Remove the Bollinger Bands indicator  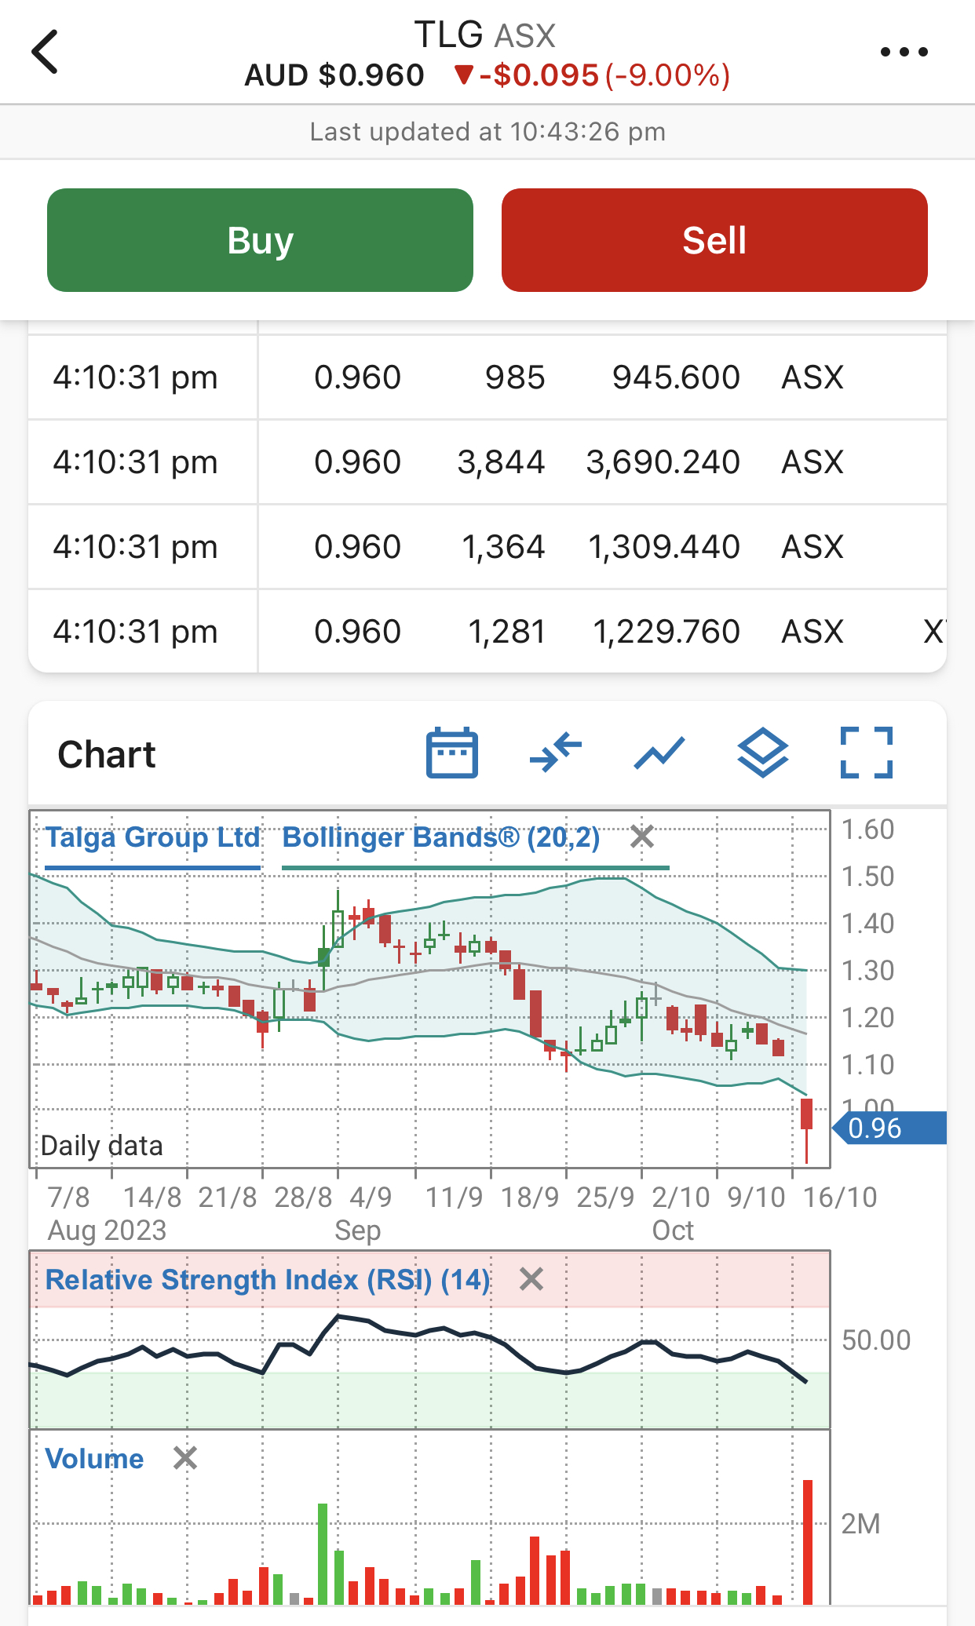click(642, 837)
